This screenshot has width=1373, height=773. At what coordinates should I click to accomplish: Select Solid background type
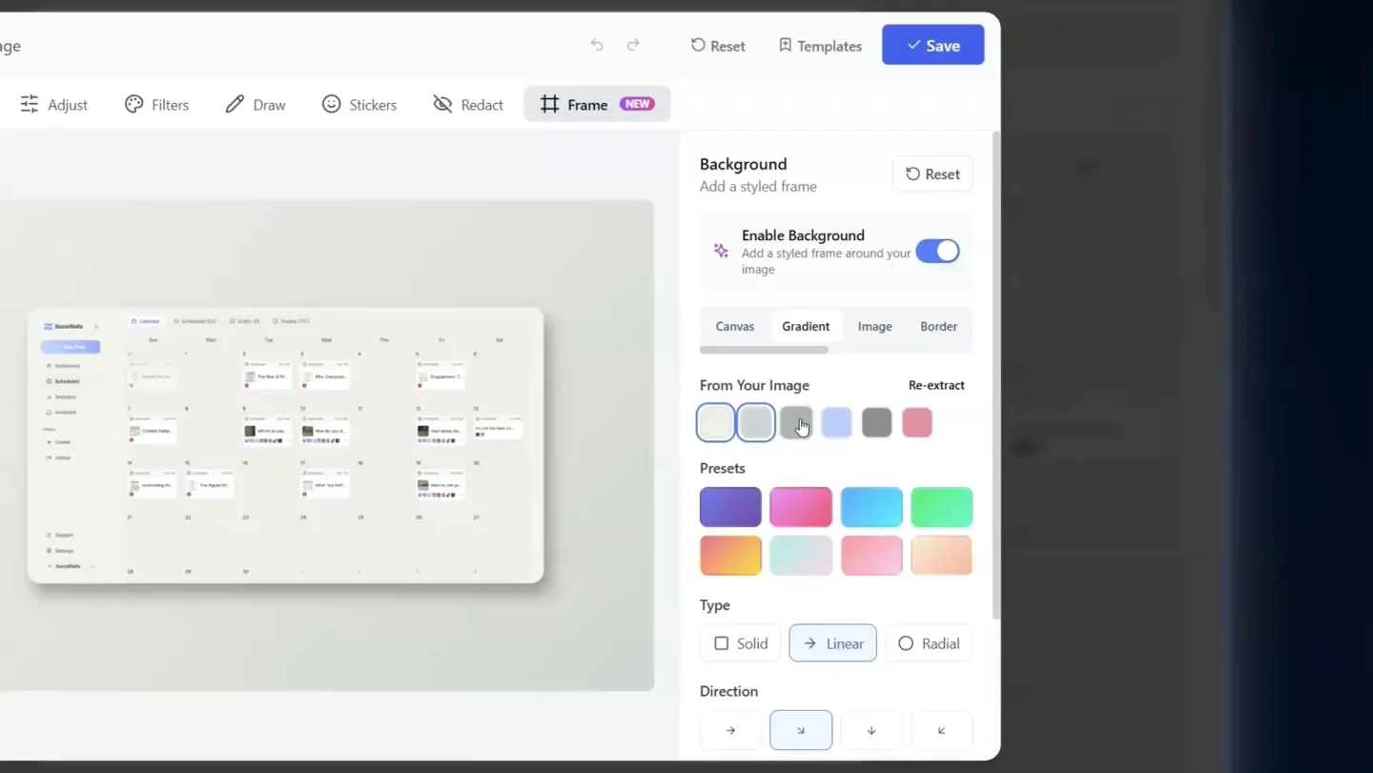pyautogui.click(x=741, y=643)
